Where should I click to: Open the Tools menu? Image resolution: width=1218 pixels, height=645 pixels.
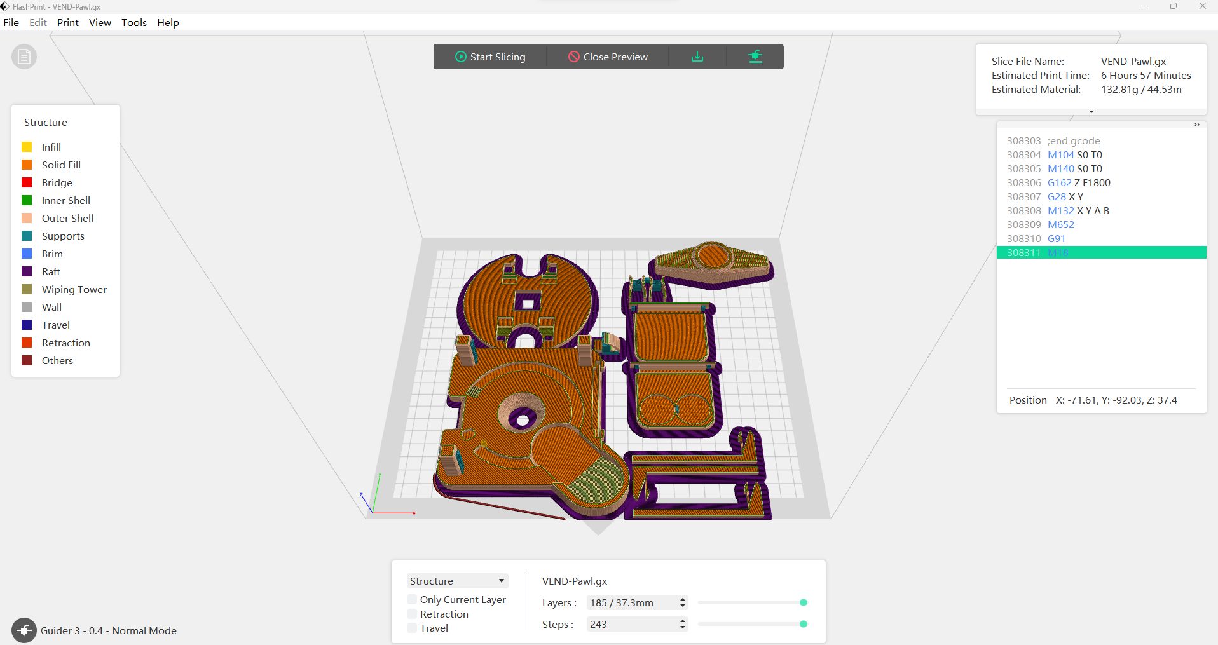pos(133,22)
